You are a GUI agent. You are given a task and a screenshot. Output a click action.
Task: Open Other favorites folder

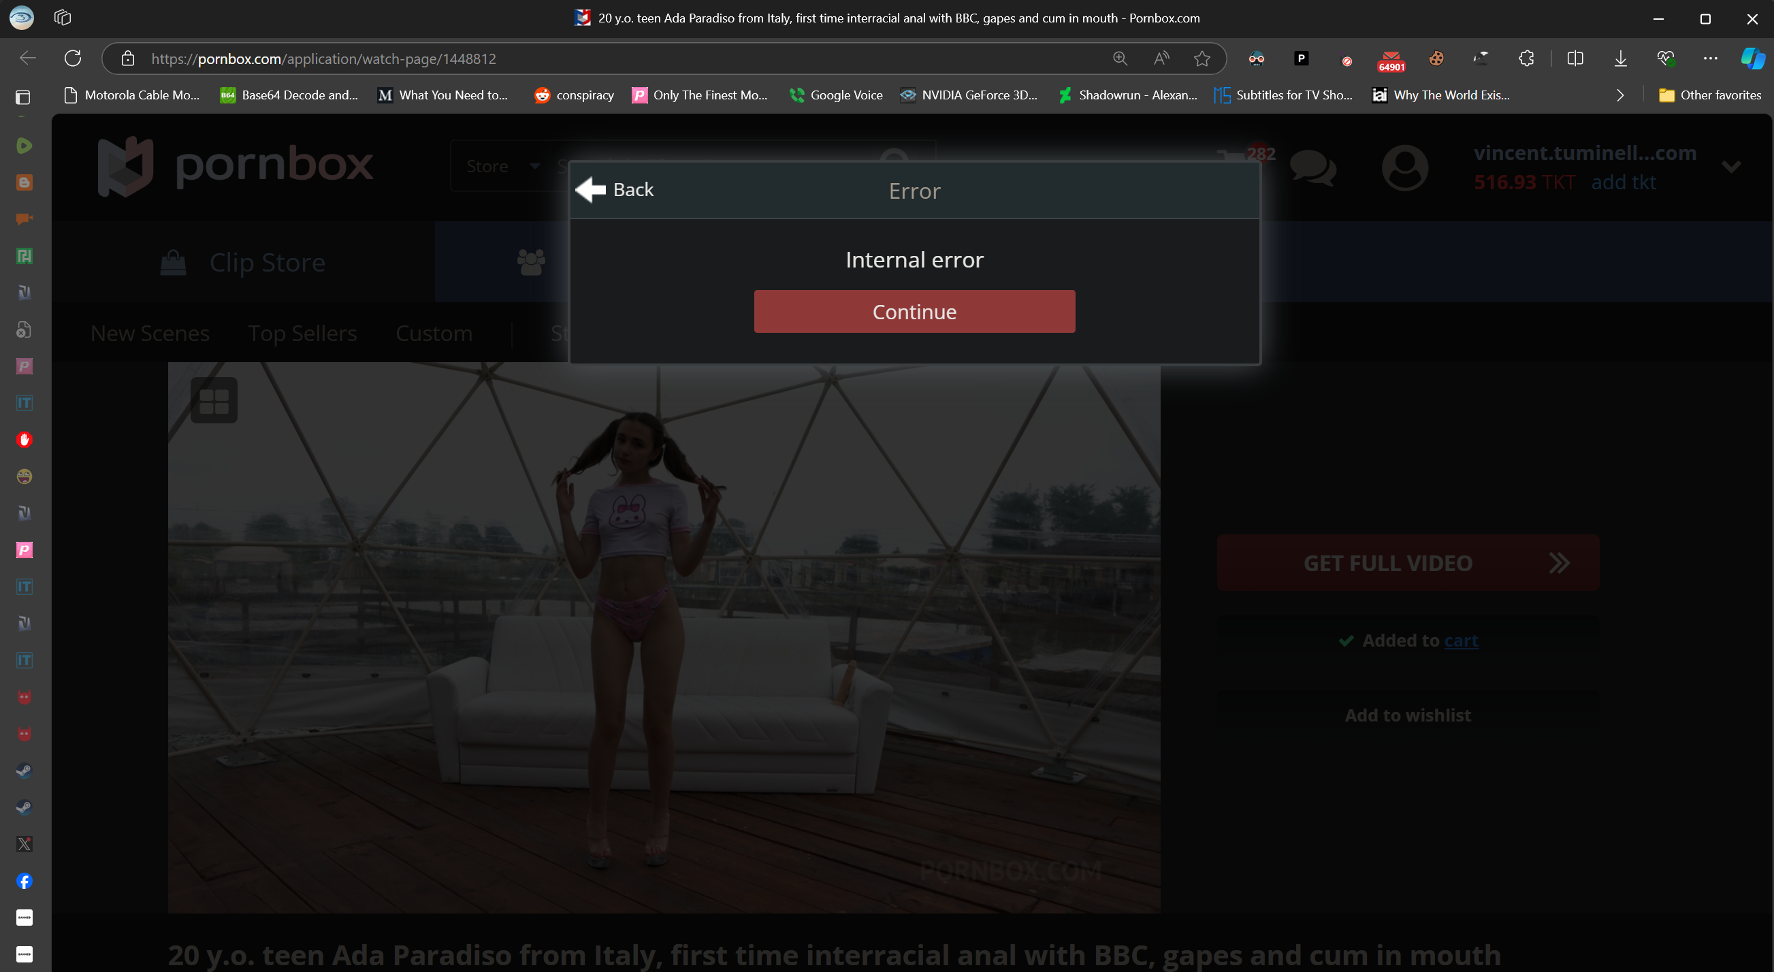(1710, 95)
